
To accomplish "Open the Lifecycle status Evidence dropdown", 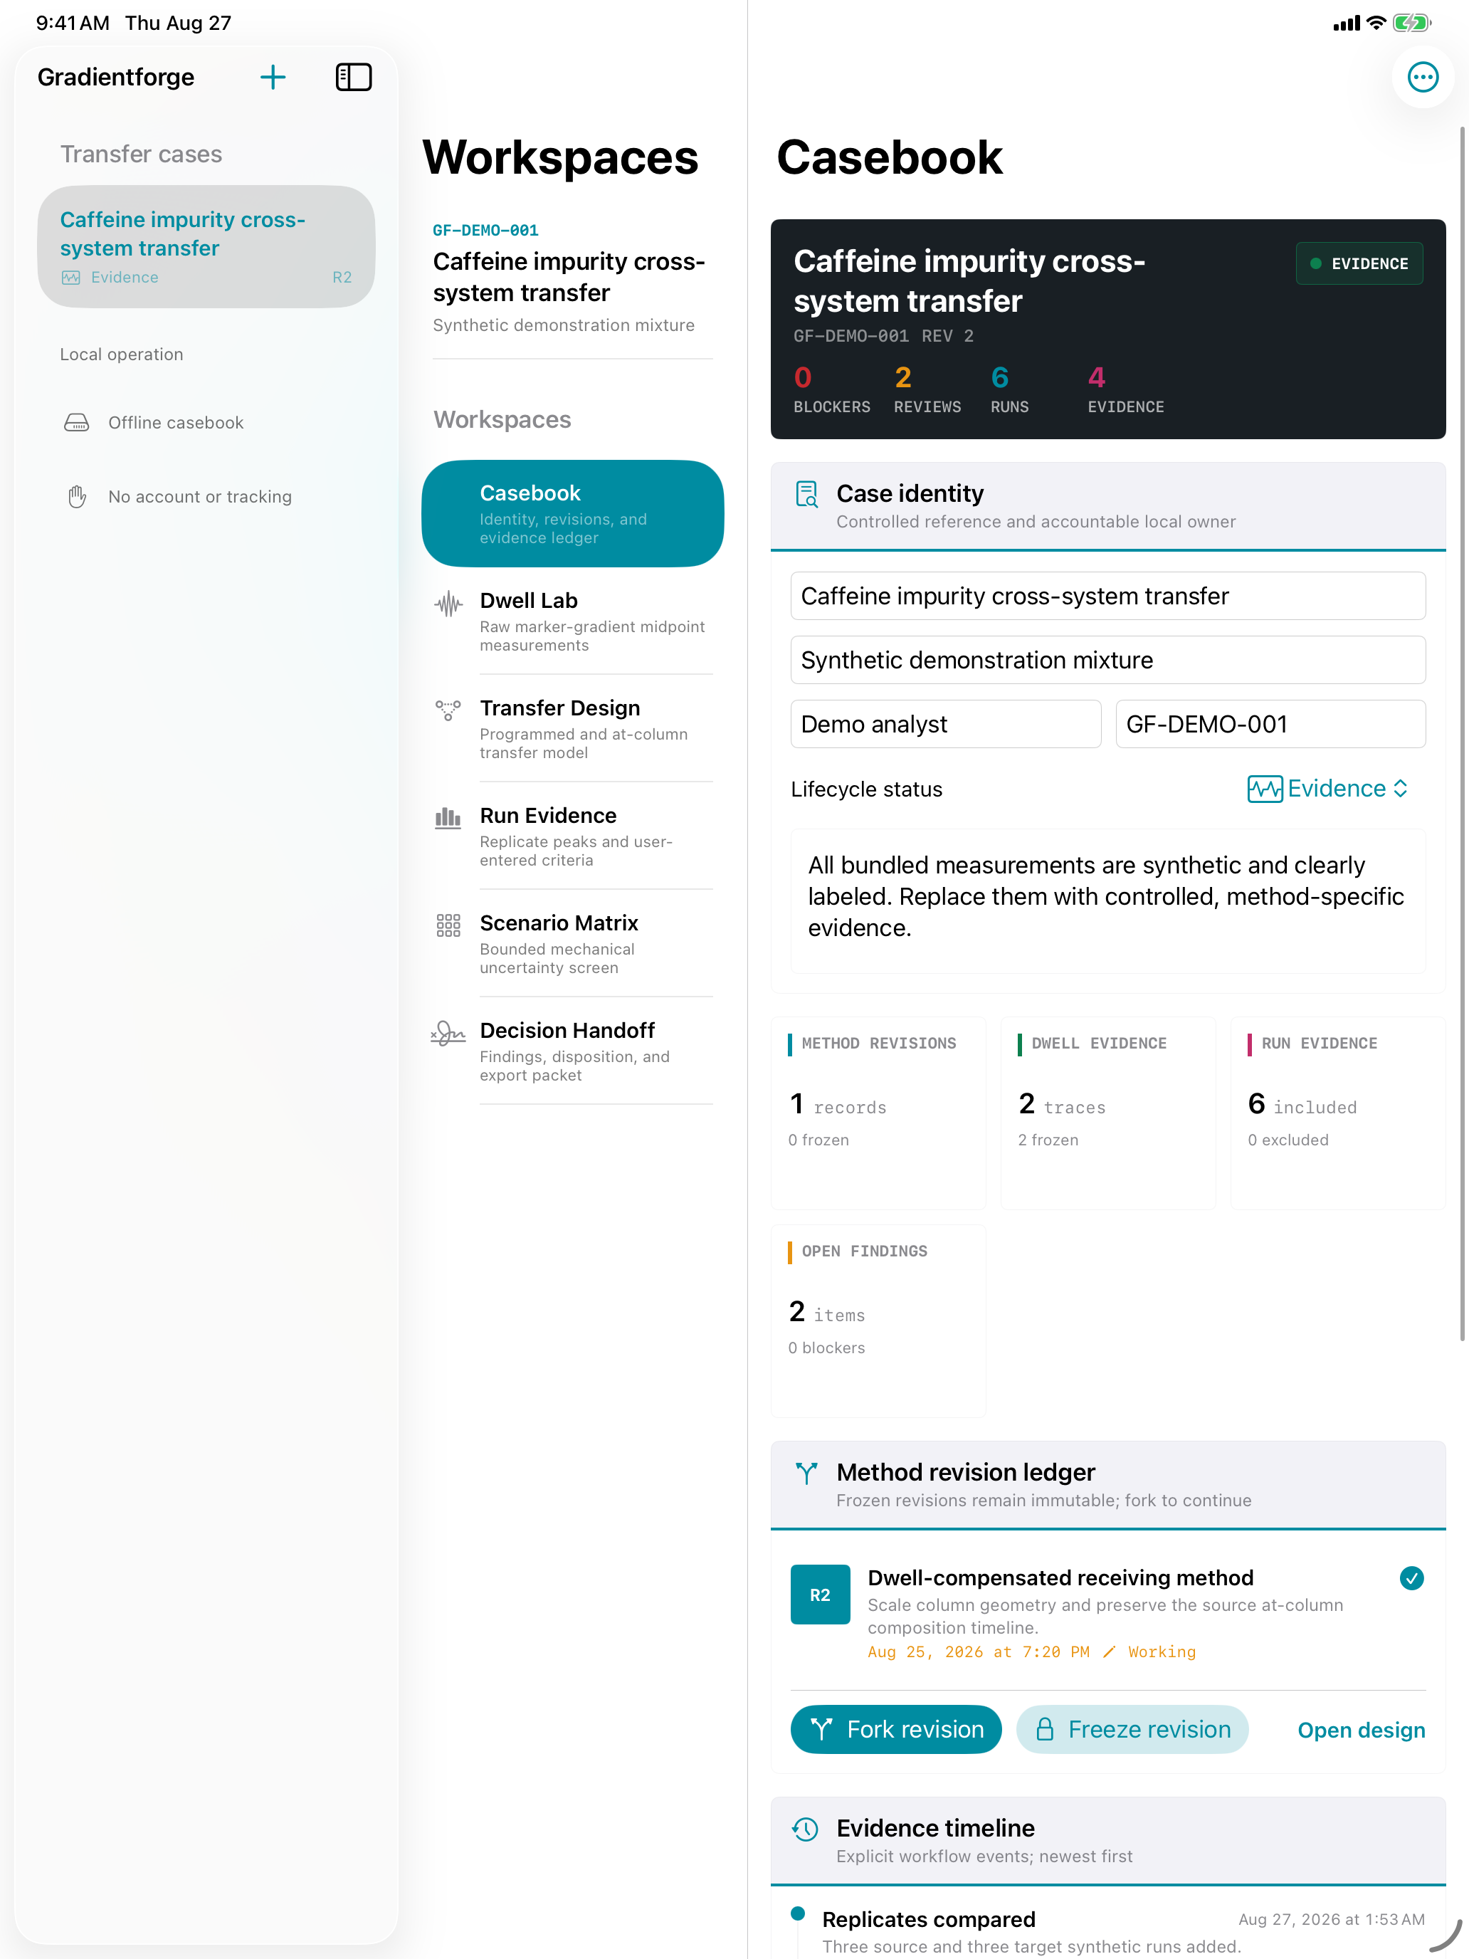I will pyautogui.click(x=1327, y=788).
